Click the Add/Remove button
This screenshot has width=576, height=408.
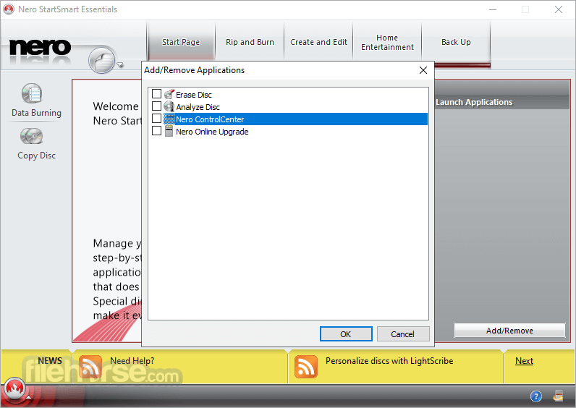(509, 331)
